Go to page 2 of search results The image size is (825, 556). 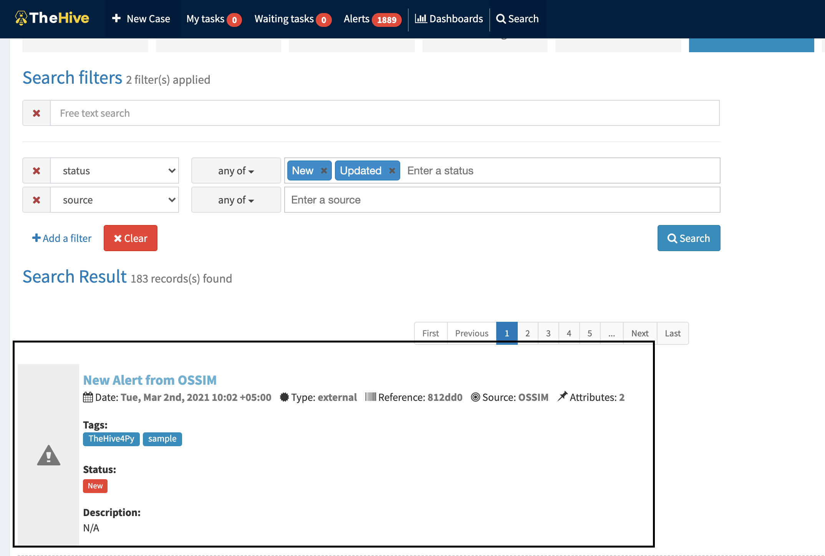pos(527,333)
